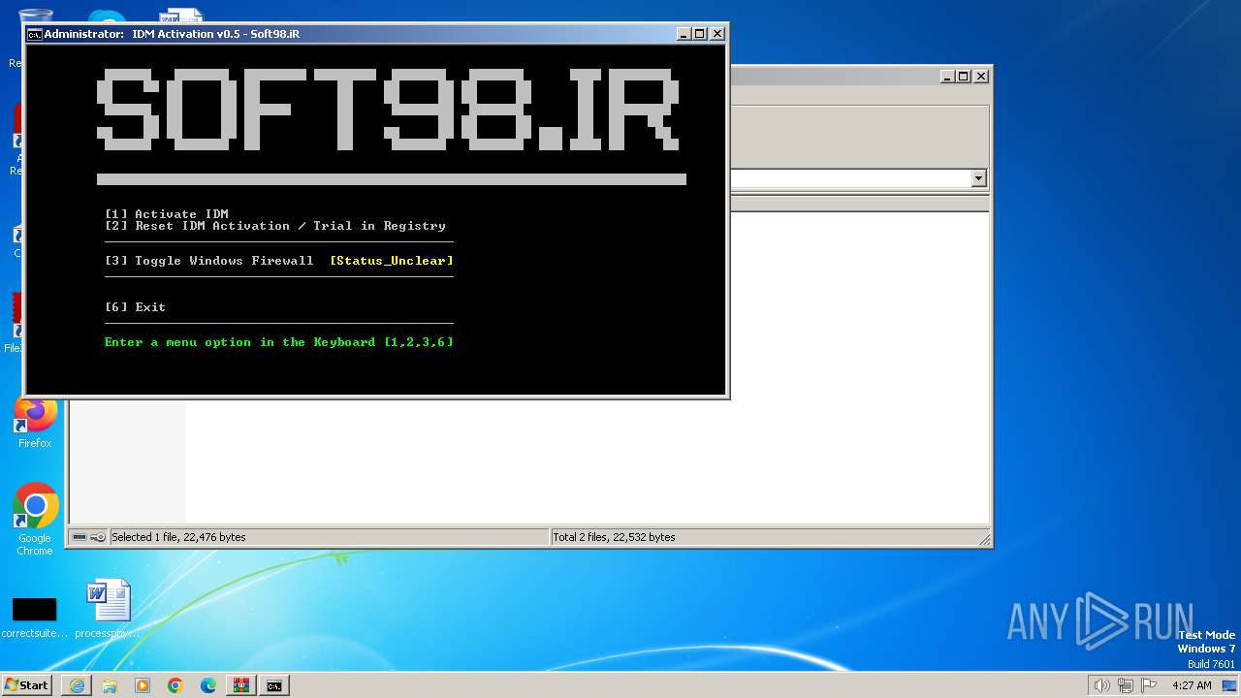Click the Show desktop button
The image size is (1241, 698).
pyautogui.click(x=1229, y=685)
